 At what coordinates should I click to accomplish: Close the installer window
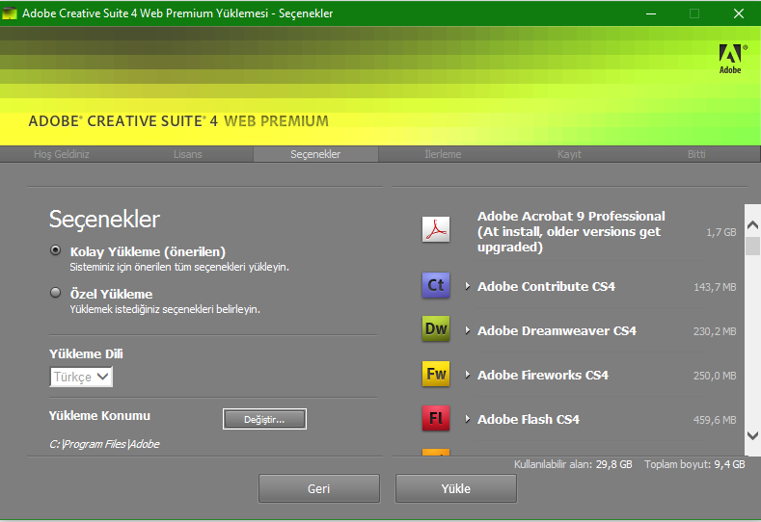(739, 13)
